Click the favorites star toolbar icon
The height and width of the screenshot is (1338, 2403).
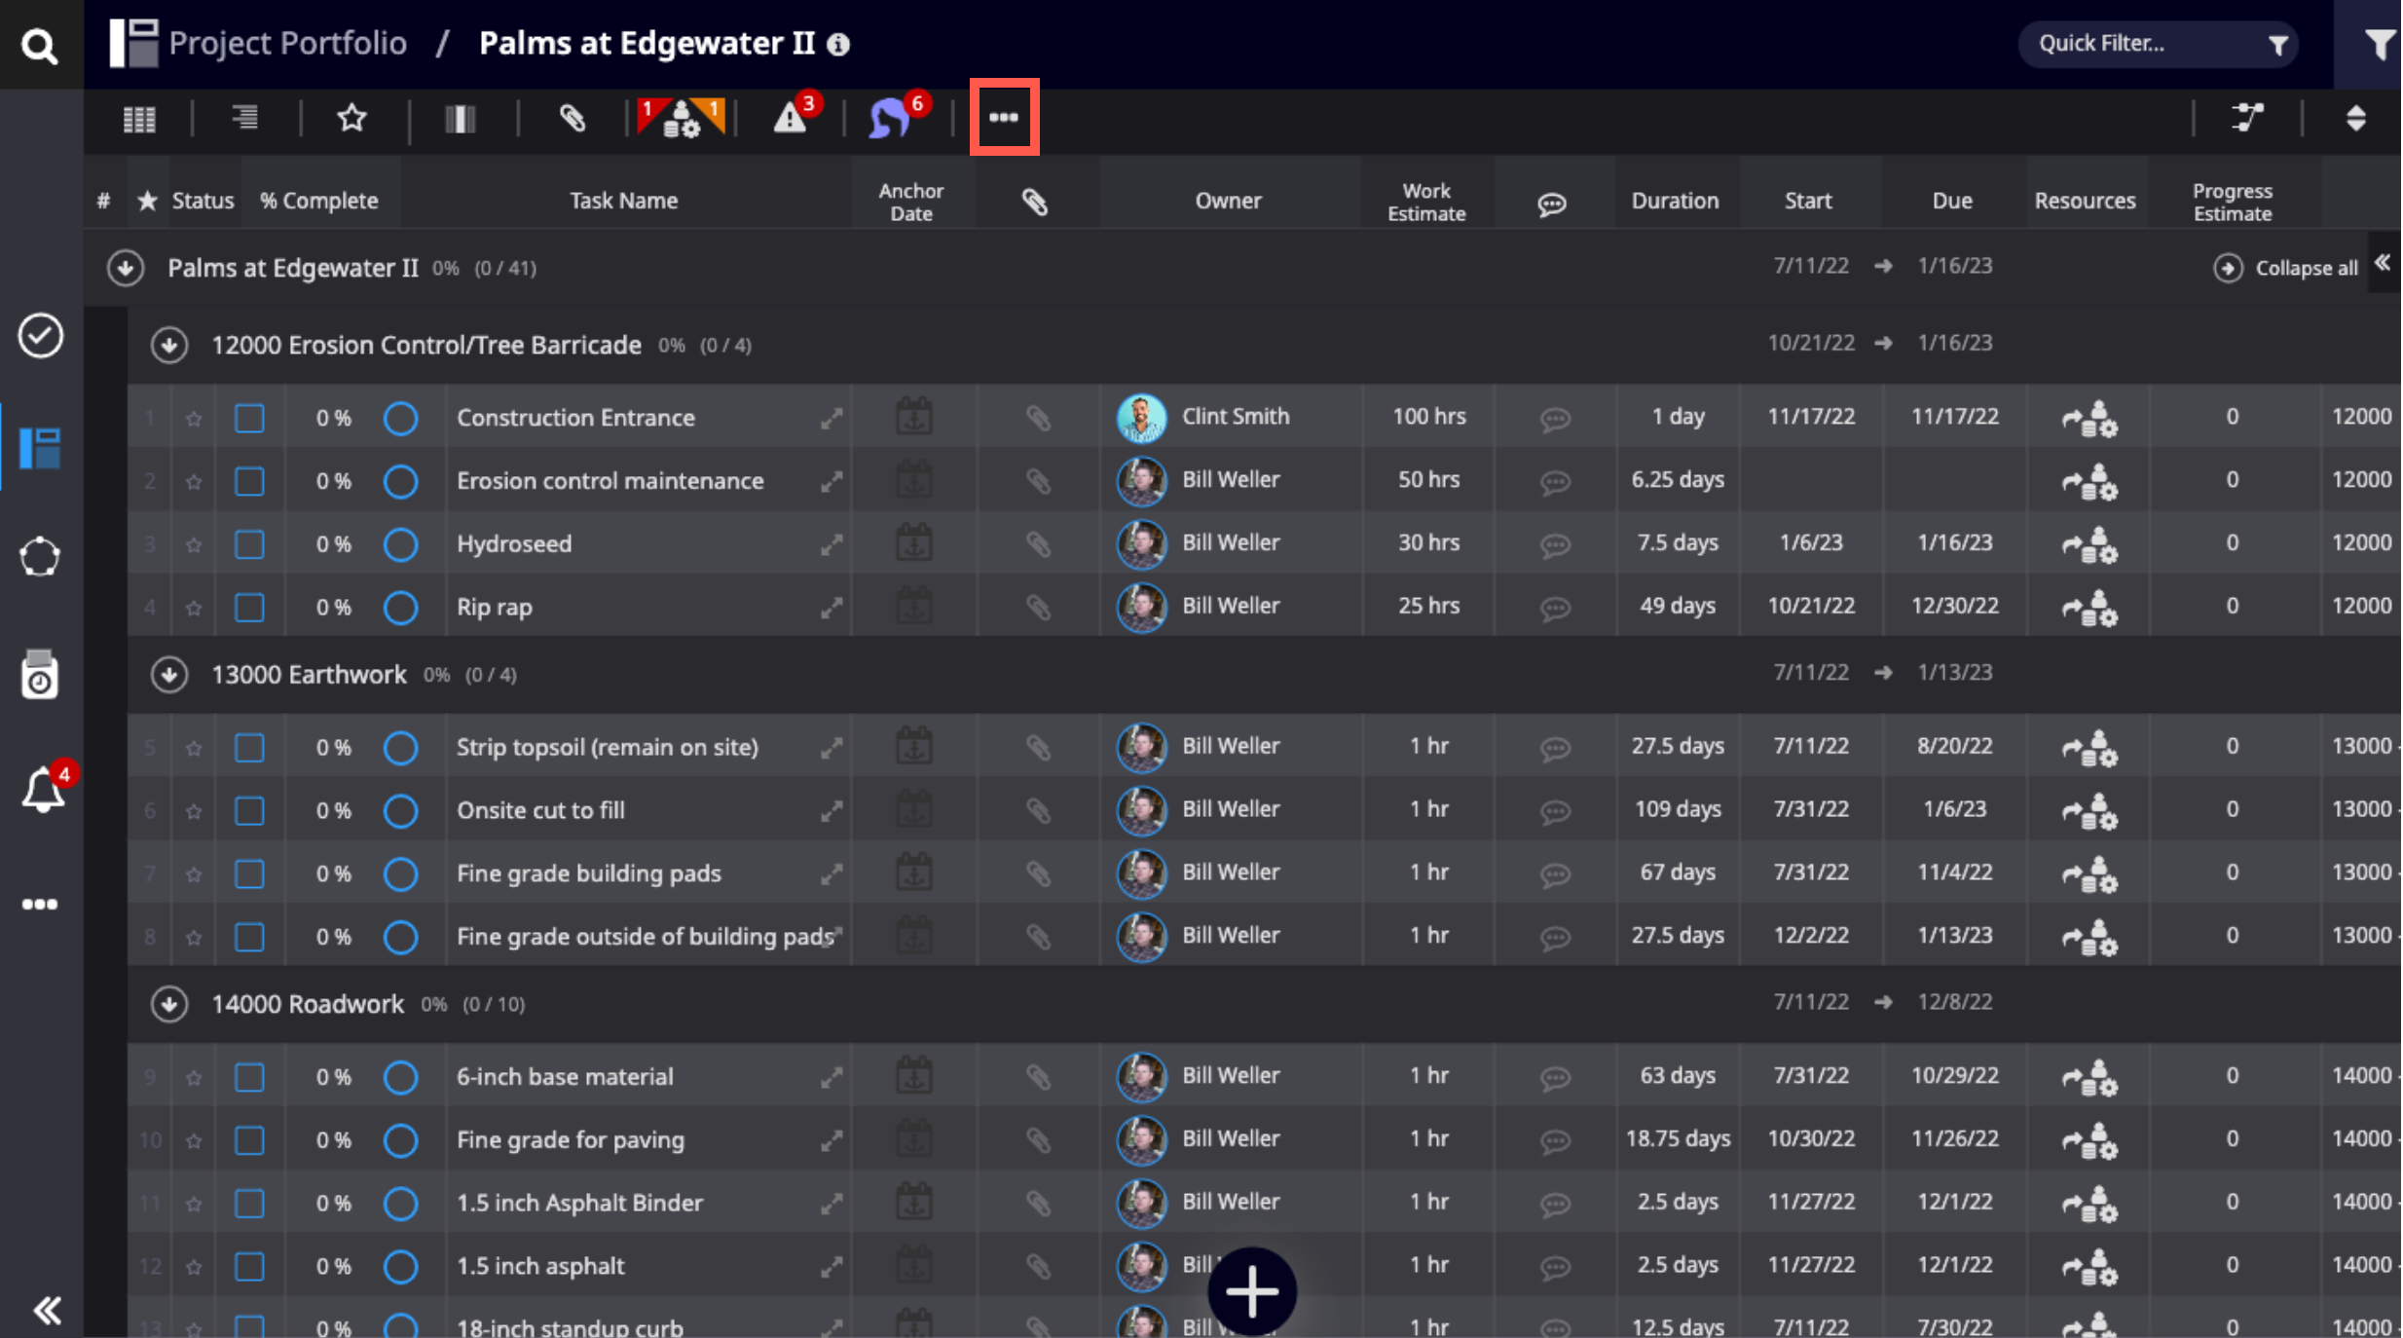click(x=351, y=119)
